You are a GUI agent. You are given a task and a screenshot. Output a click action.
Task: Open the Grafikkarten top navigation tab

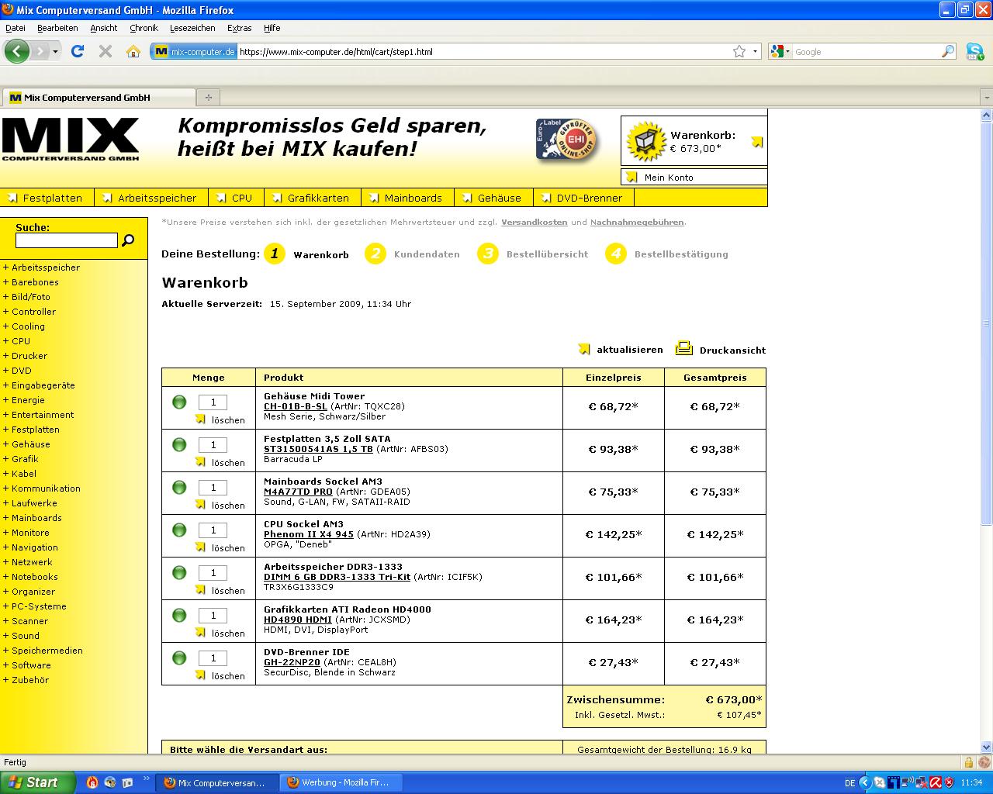312,198
